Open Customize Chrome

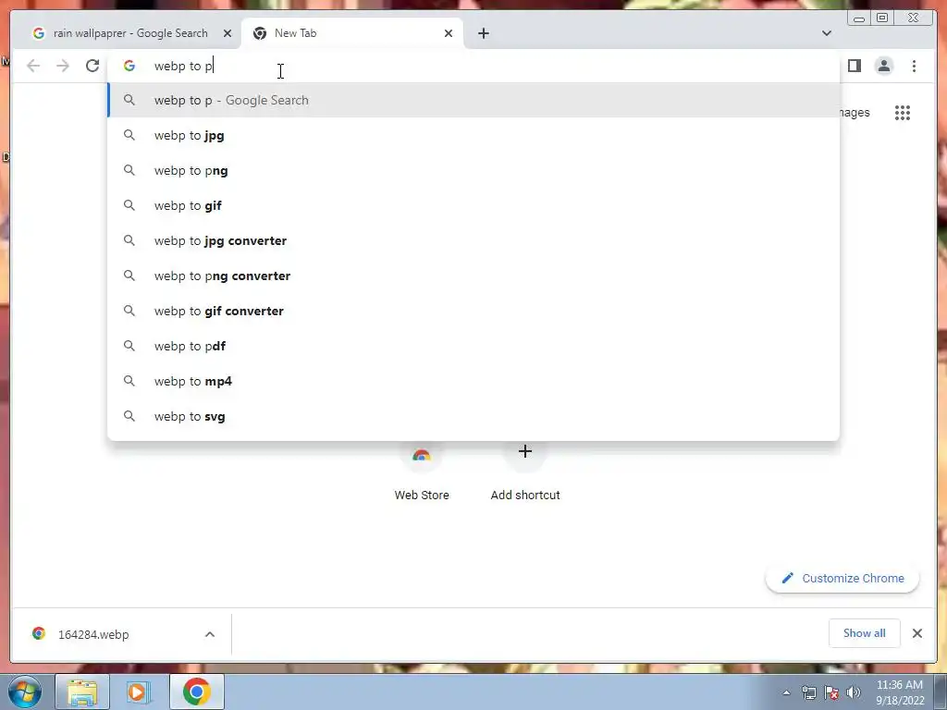pyautogui.click(x=842, y=579)
